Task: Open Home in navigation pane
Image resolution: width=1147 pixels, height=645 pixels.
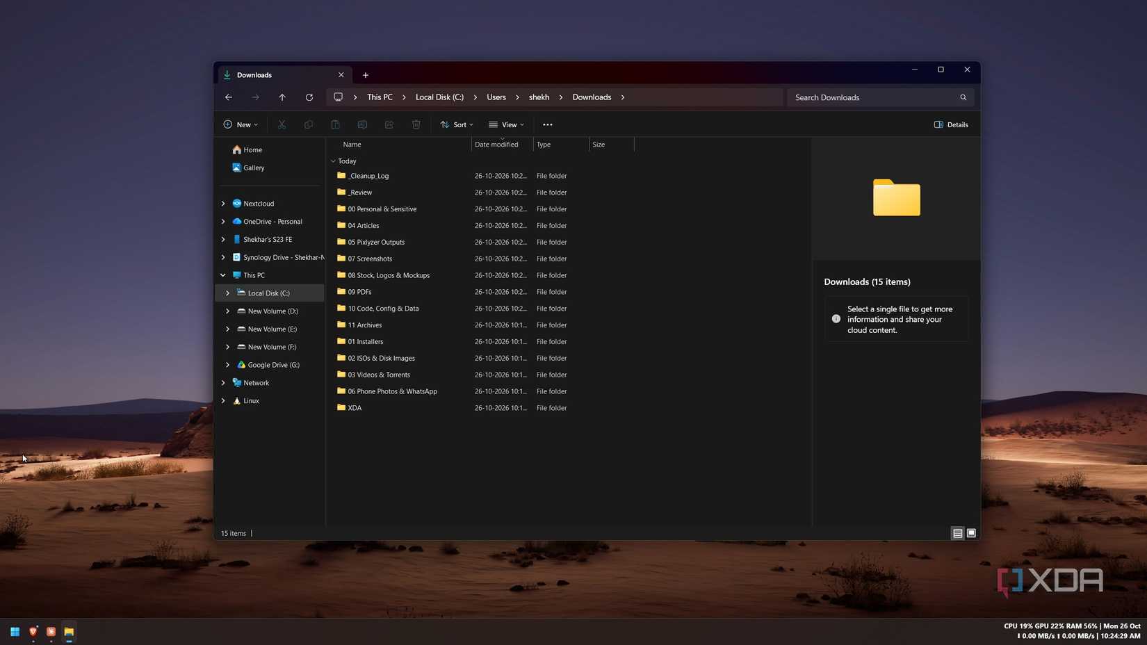Action: [247, 150]
